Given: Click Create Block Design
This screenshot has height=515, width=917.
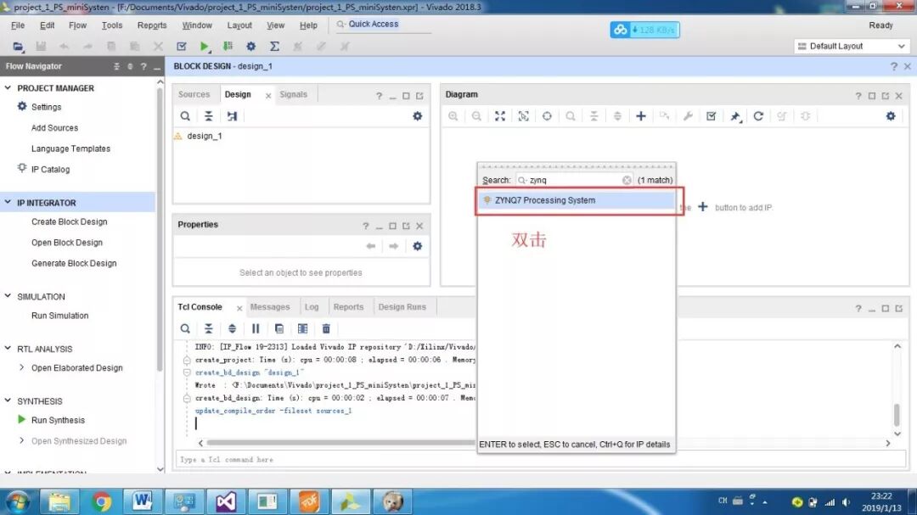Looking at the screenshot, I should (69, 221).
